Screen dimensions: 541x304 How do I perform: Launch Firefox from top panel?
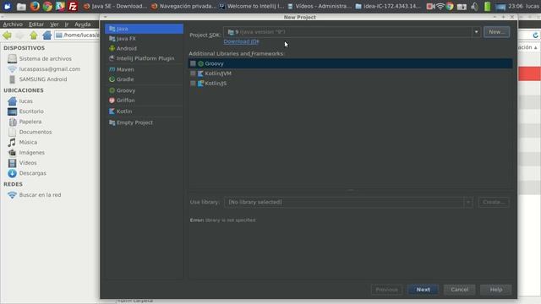[35, 6]
